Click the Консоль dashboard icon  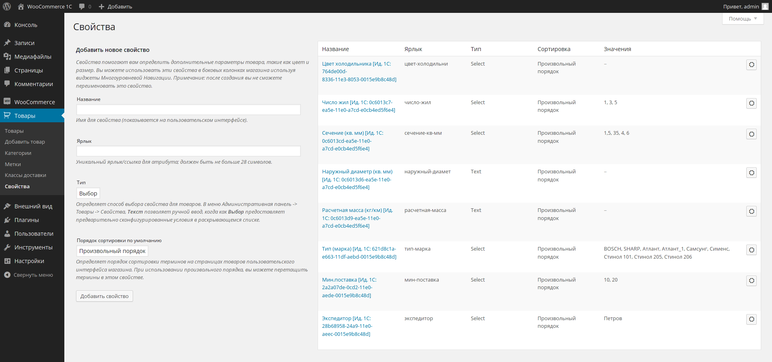(x=7, y=25)
